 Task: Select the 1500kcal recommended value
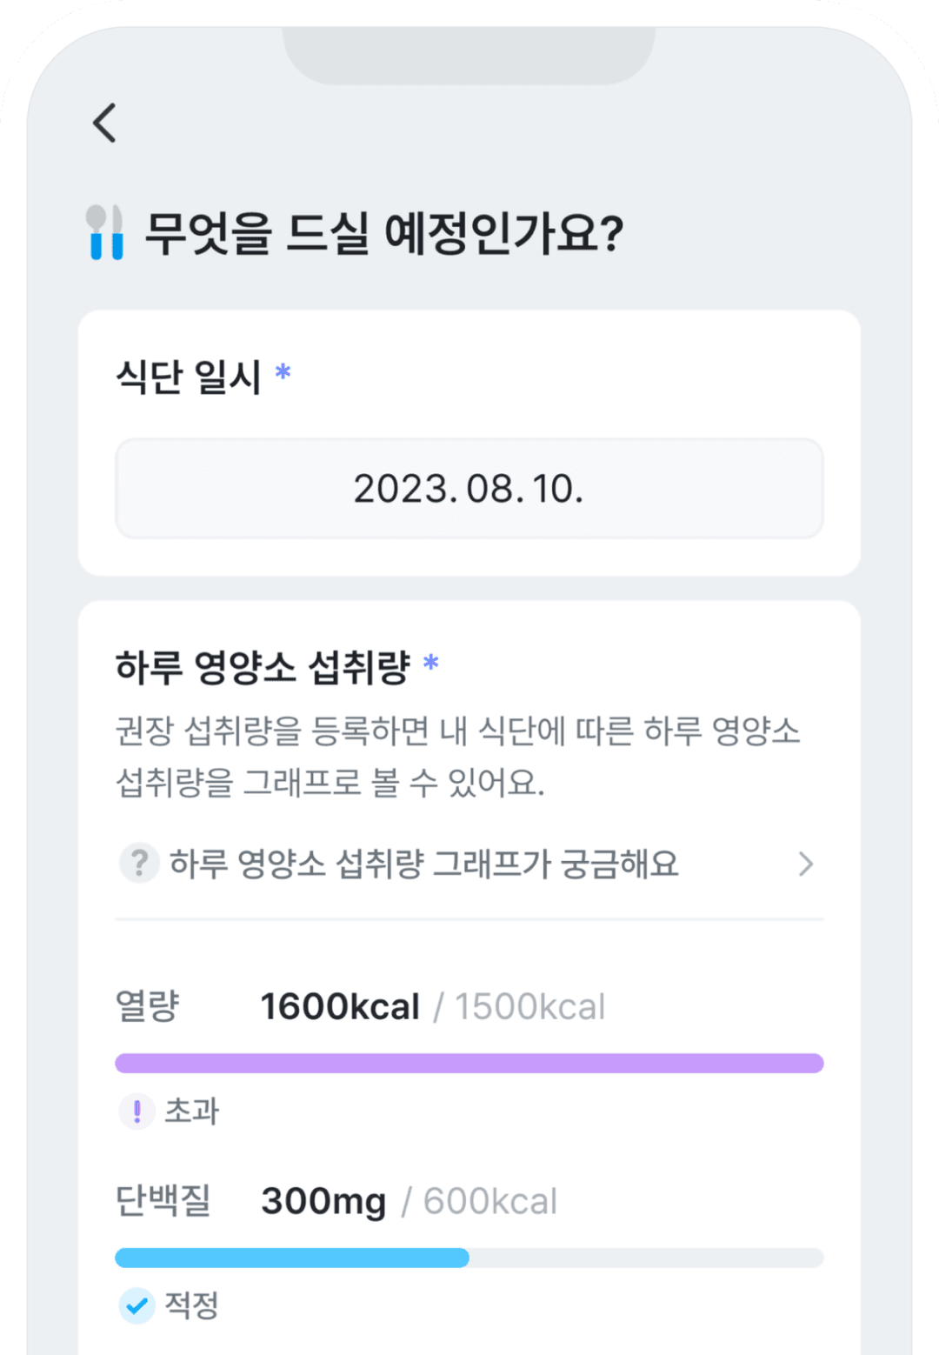pos(529,1006)
